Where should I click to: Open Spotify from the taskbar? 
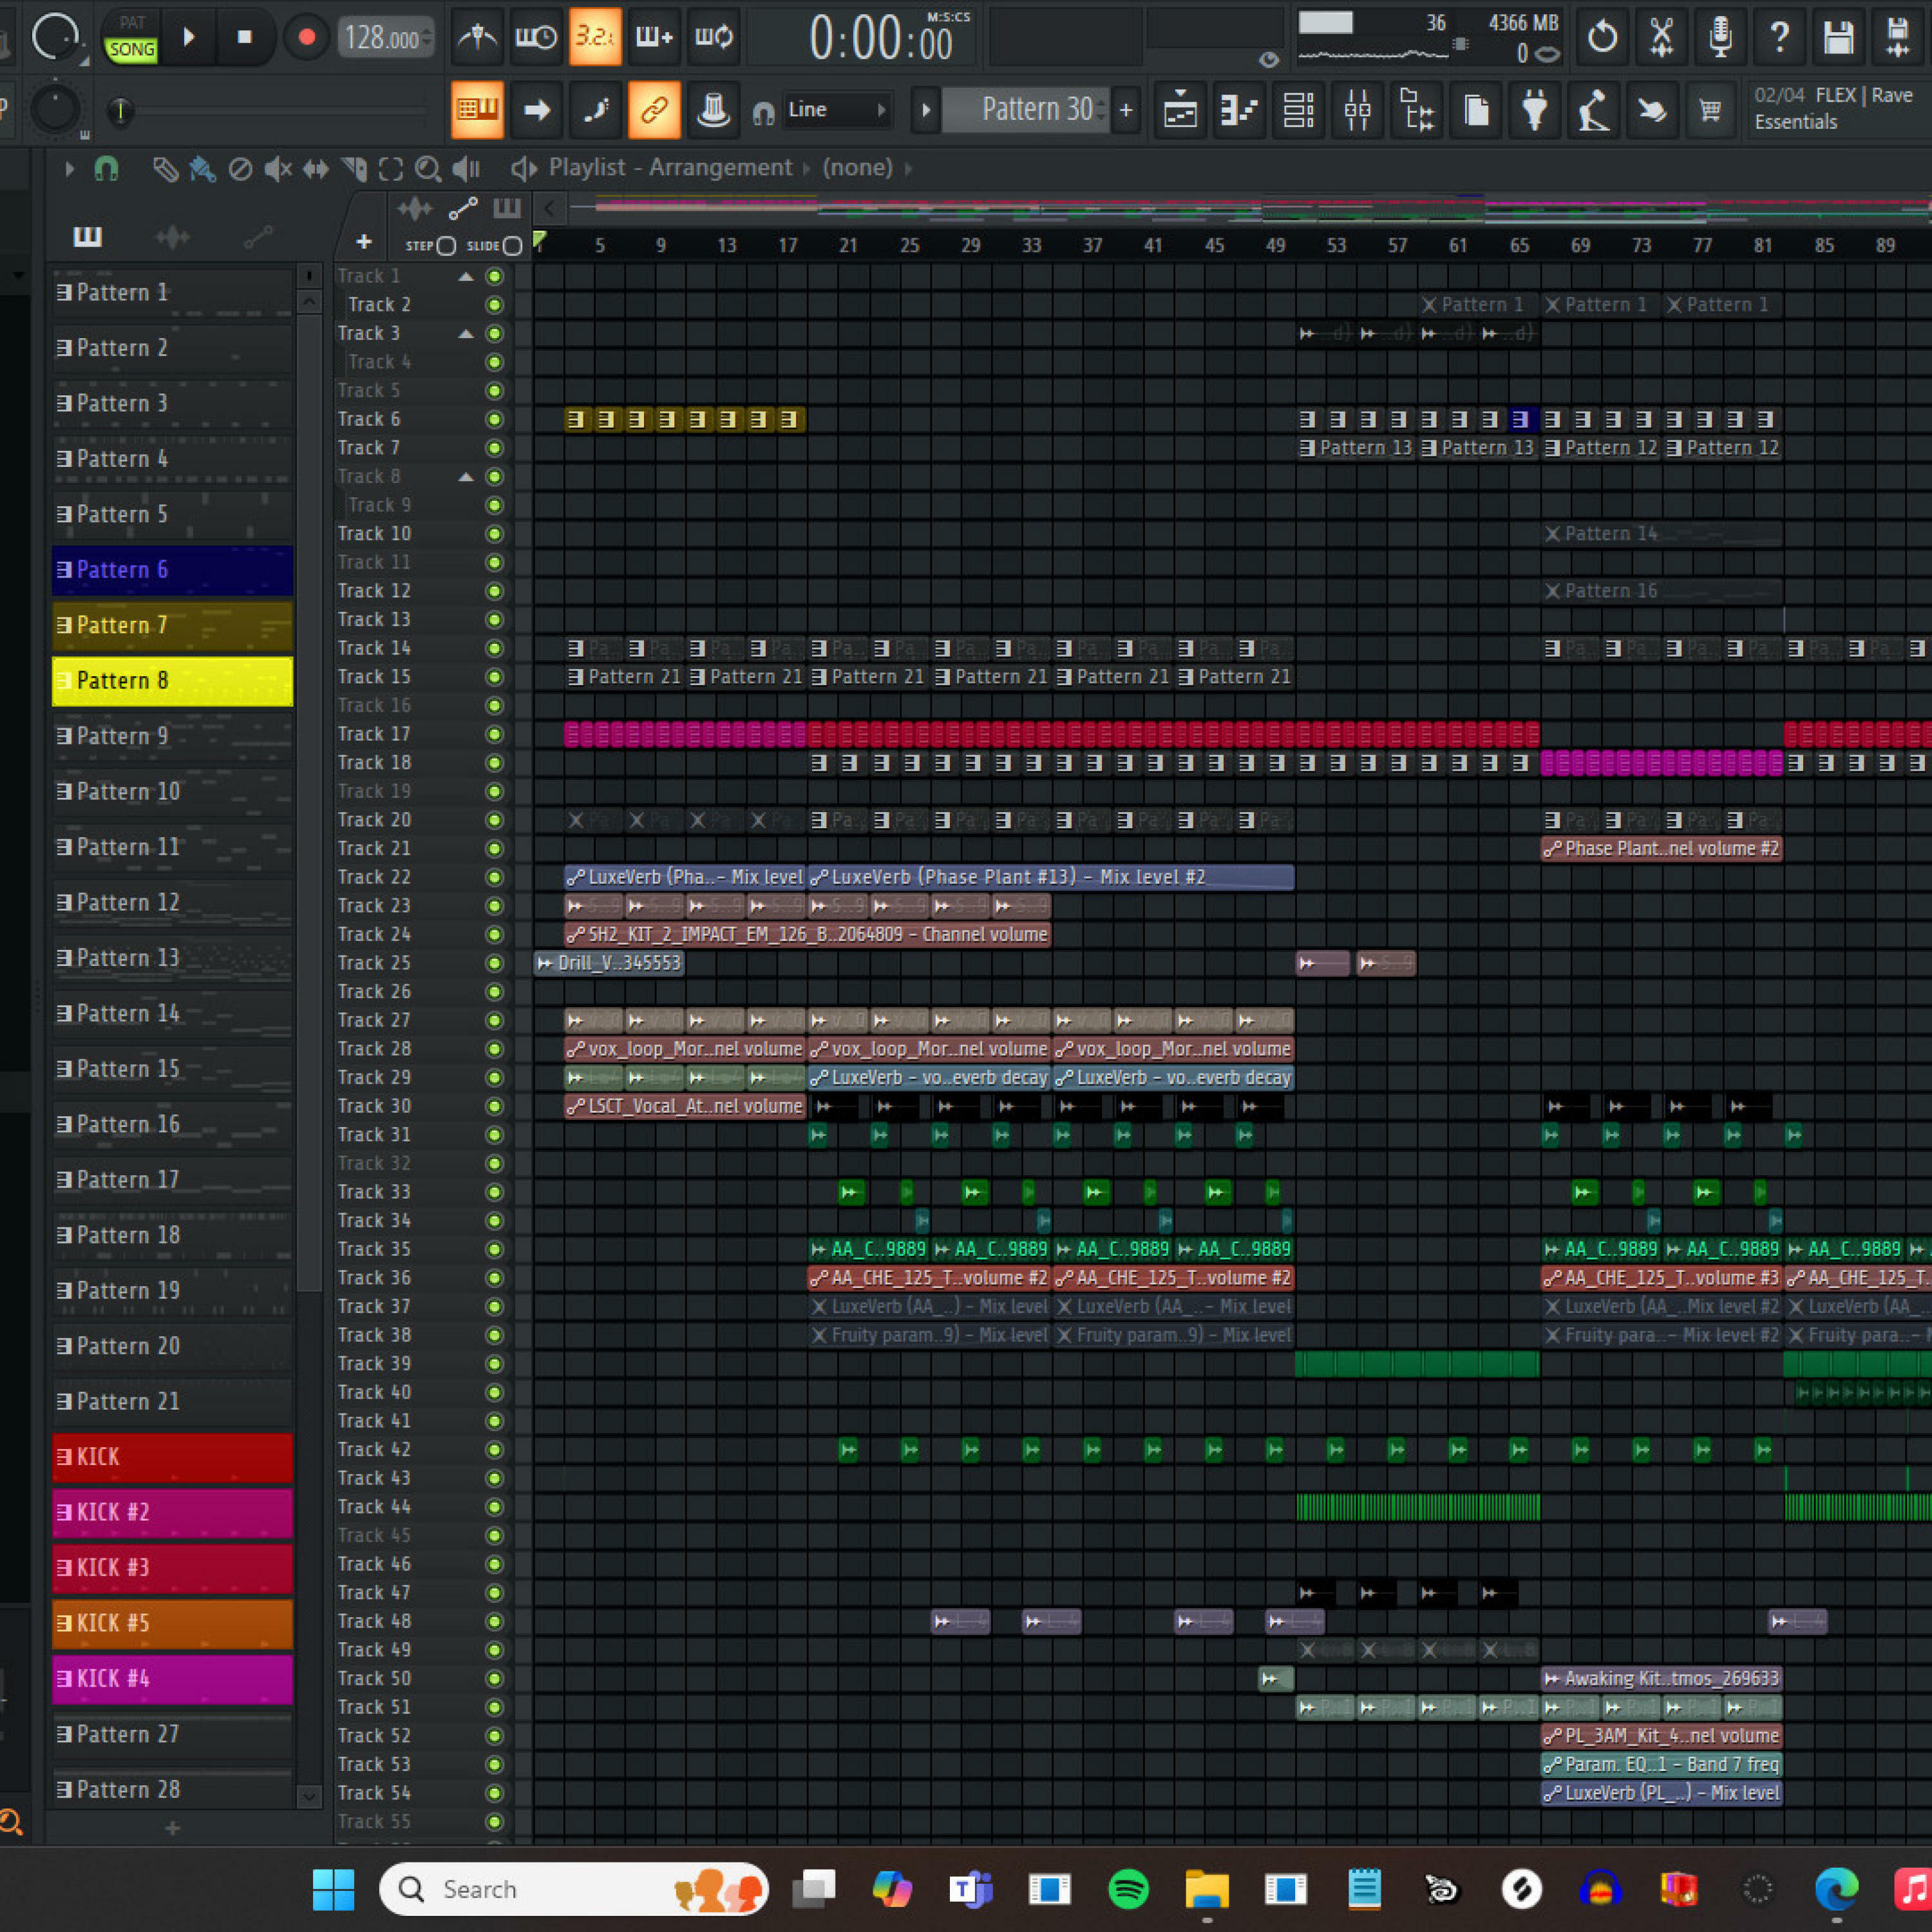1128,1889
